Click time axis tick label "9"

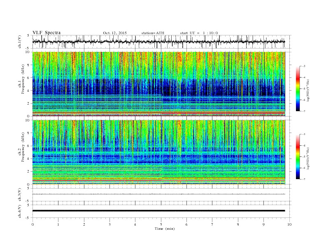pyautogui.click(x=263, y=224)
